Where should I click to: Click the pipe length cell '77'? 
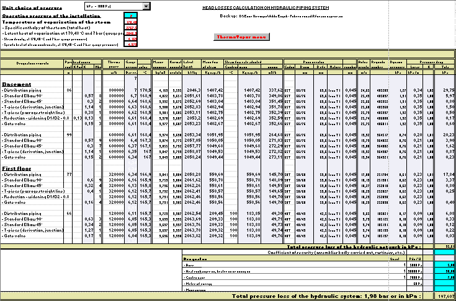[69, 175]
